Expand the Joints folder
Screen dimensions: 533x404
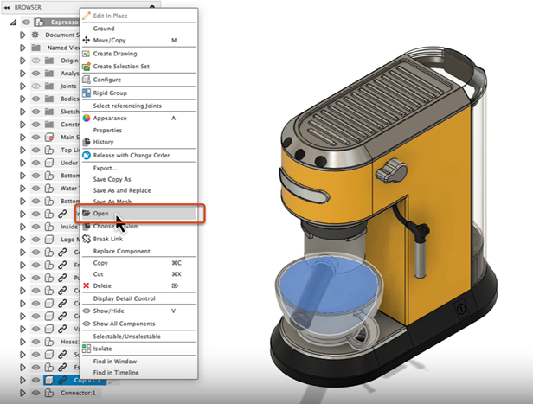[22, 86]
